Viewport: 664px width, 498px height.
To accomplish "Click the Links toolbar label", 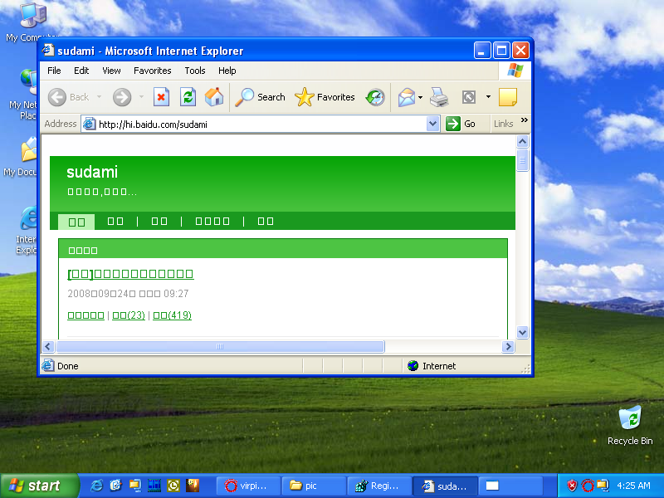I will tap(503, 124).
